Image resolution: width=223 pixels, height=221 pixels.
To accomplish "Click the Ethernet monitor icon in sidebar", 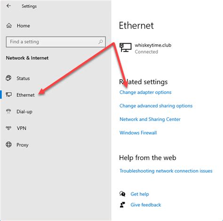I will [x=8, y=95].
